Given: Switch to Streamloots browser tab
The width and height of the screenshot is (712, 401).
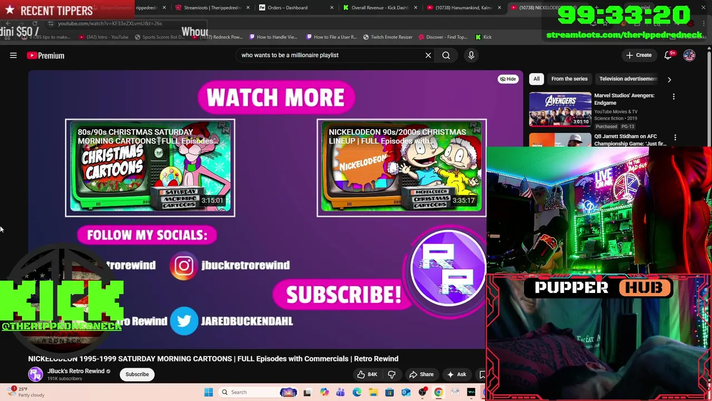Looking at the screenshot, I should pyautogui.click(x=211, y=8).
